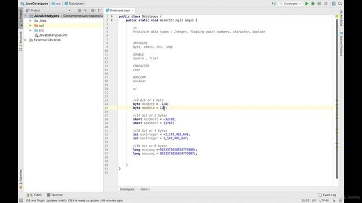Image resolution: width=362 pixels, height=203 pixels.
Task: Open the Event Log
Action: click(327, 195)
